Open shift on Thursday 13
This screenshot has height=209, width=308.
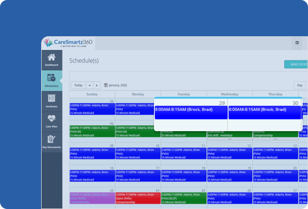pyautogui.click(x=276, y=153)
